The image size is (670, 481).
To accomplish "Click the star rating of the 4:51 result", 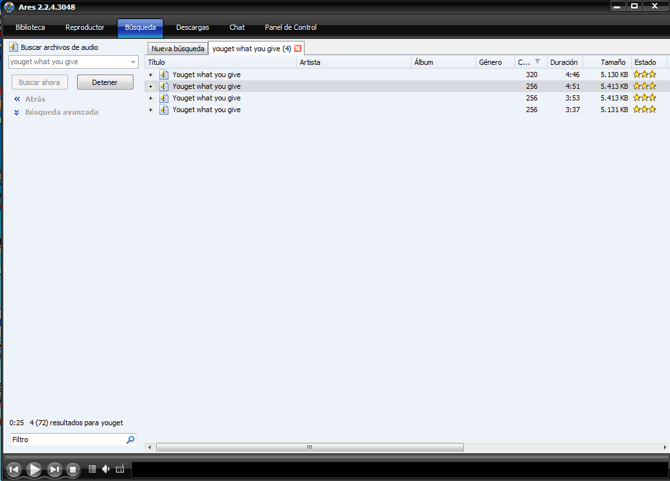I will pyautogui.click(x=645, y=86).
